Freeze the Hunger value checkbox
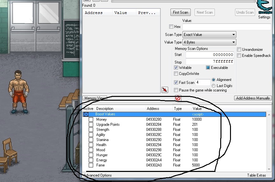 point(91,155)
